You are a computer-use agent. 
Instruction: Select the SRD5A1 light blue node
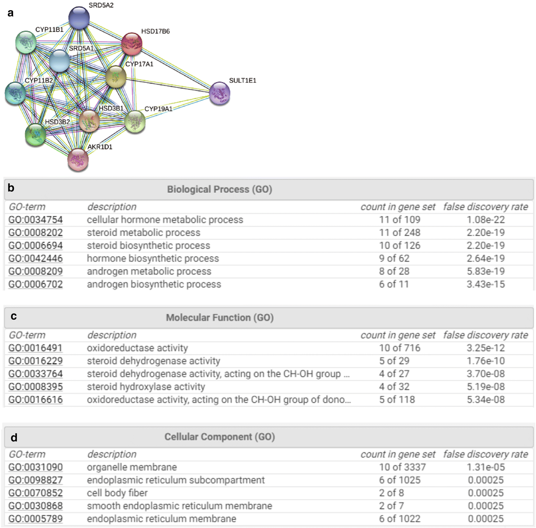click(59, 61)
